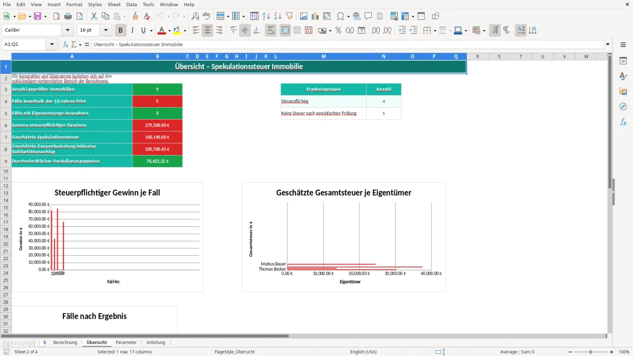Viewport: 633px width, 356px height.
Task: Insert Pivot Table icon
Action: (327, 16)
